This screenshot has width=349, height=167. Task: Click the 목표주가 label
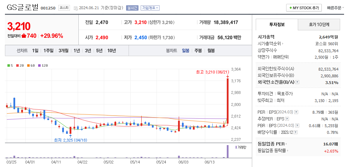point(285,94)
